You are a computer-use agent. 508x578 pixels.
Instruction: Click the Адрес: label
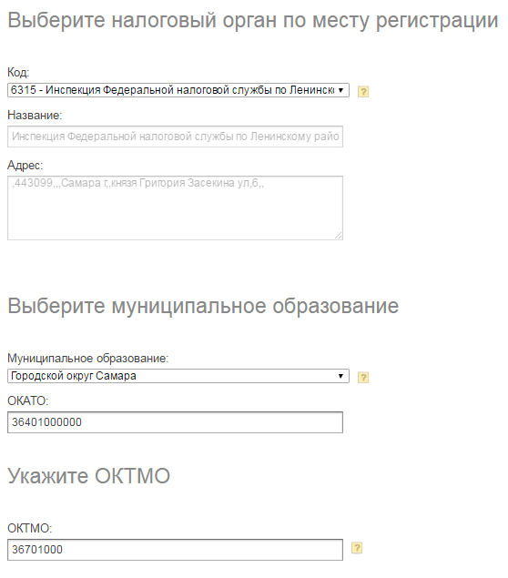25,165
